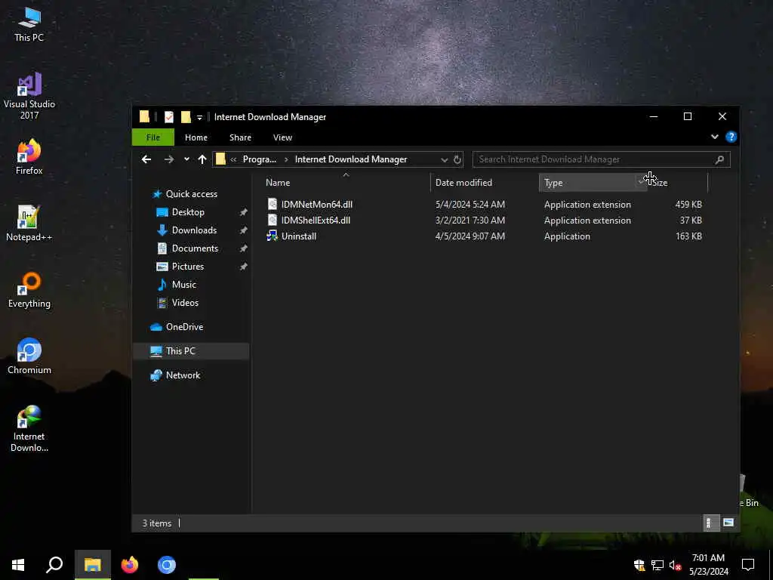Open Chromium from the taskbar

[x=167, y=565]
